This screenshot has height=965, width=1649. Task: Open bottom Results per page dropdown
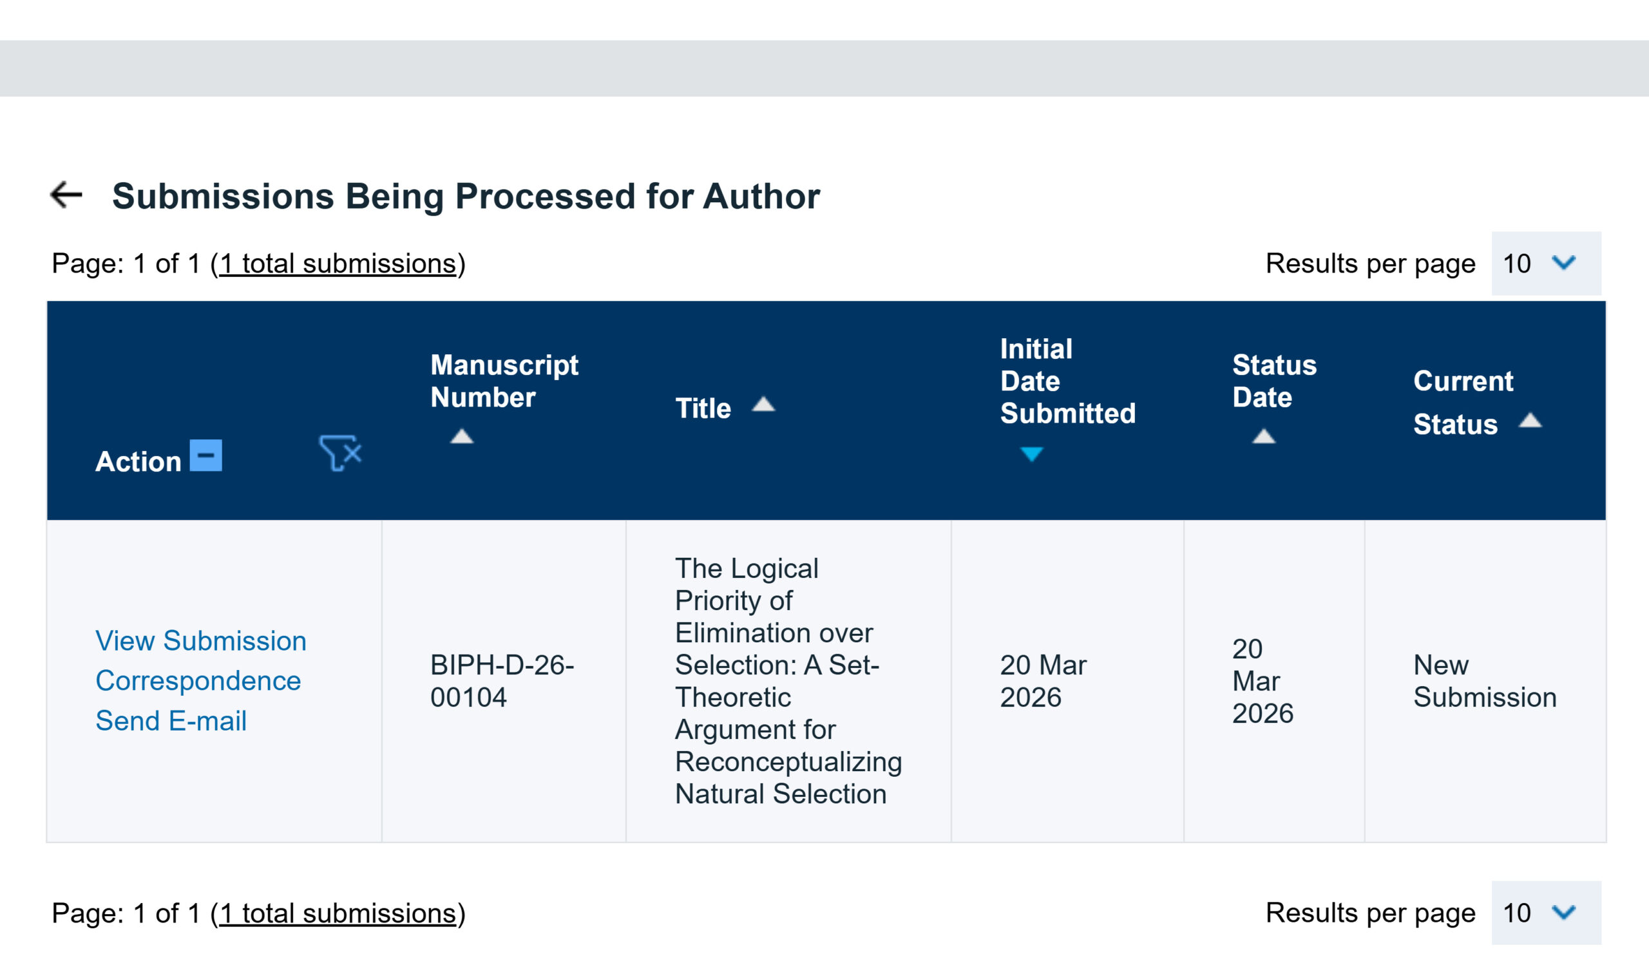click(1545, 913)
